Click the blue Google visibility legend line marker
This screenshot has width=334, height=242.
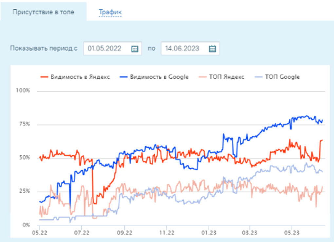[x=124, y=77]
